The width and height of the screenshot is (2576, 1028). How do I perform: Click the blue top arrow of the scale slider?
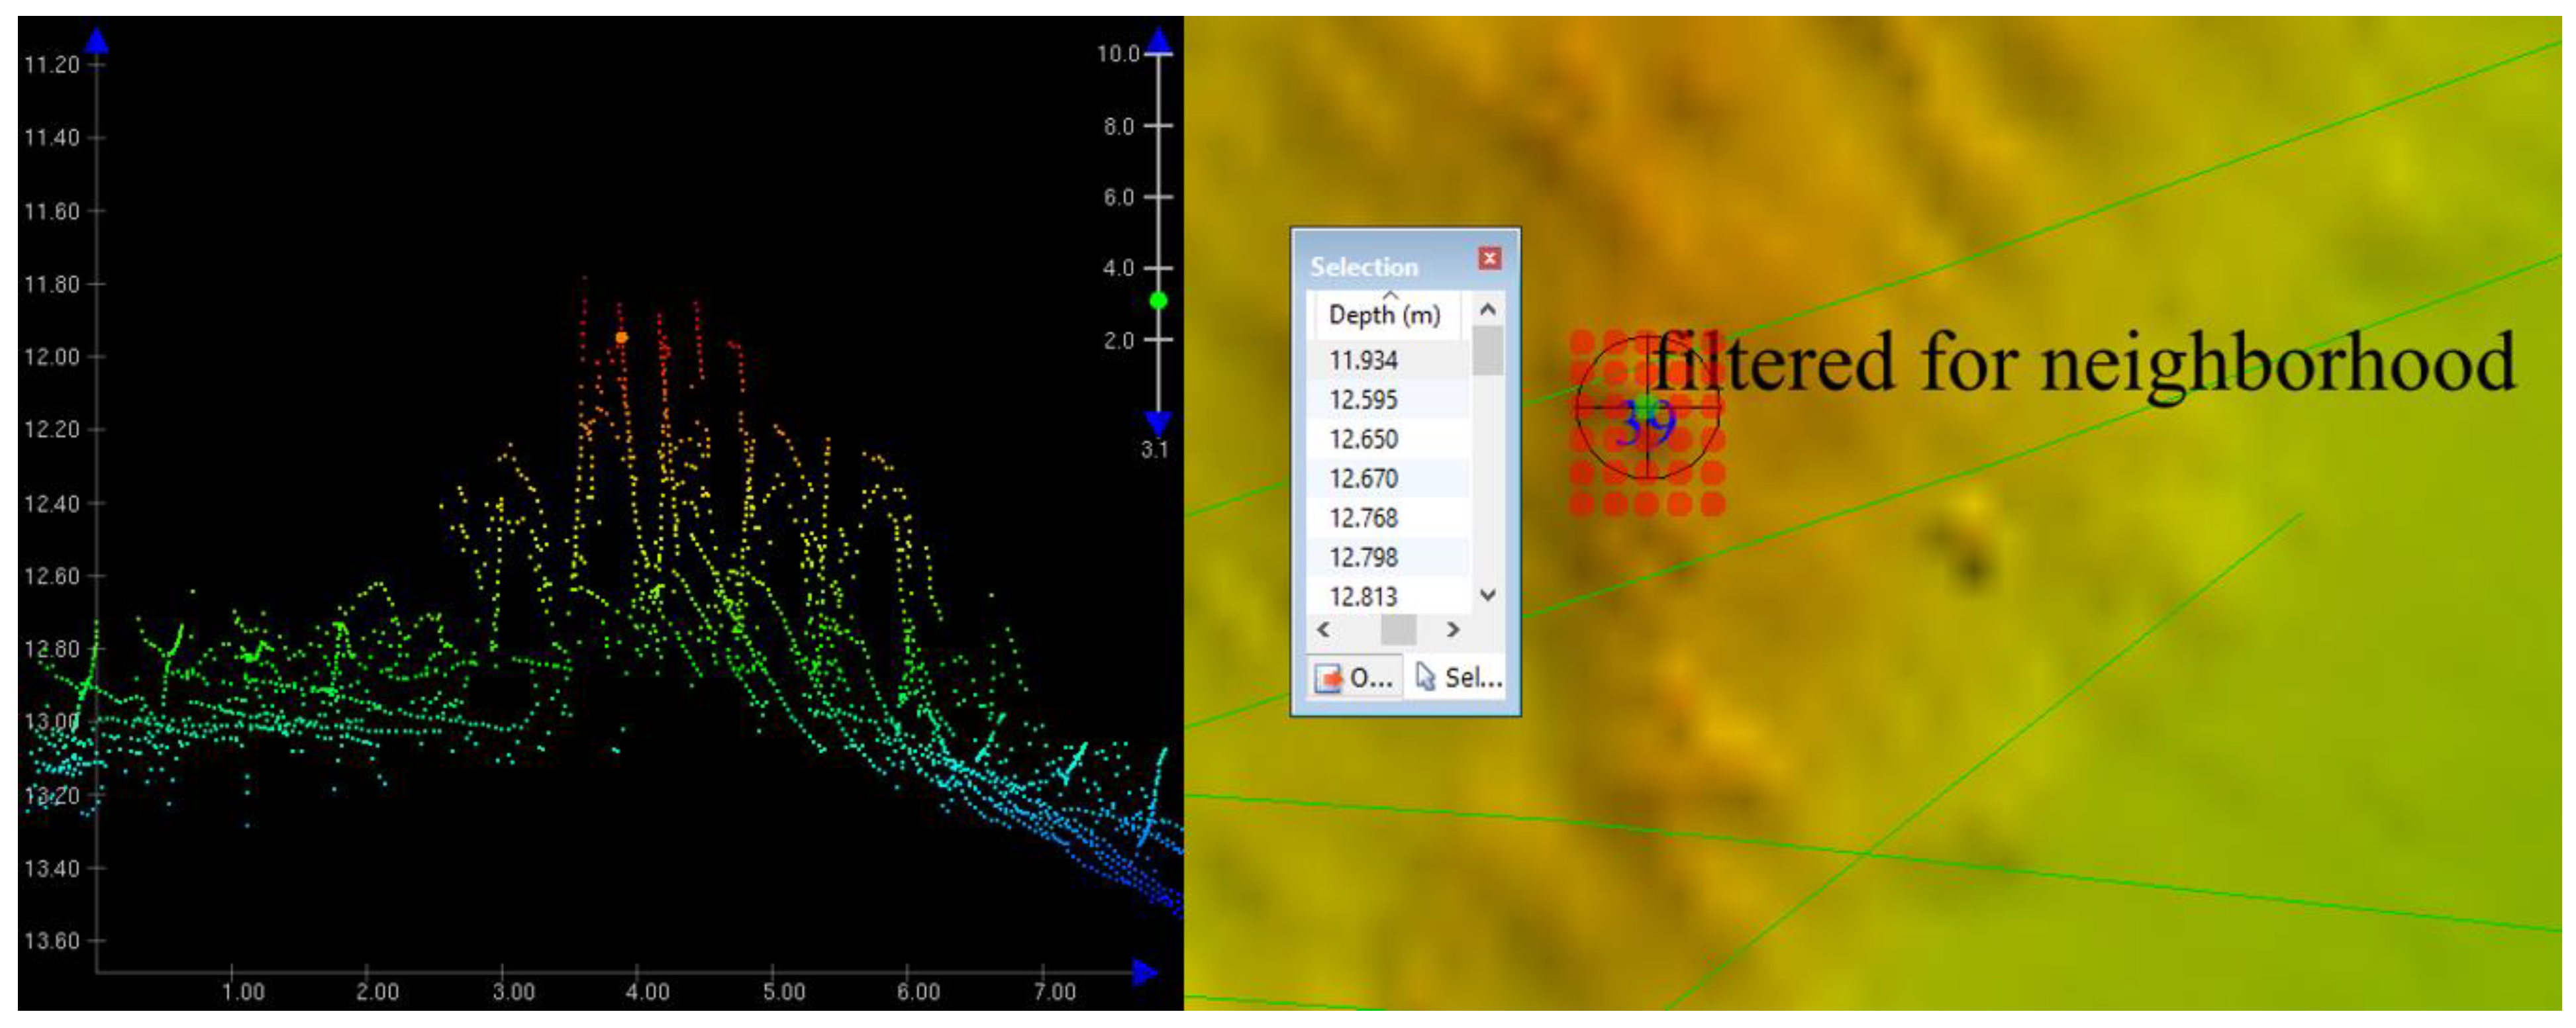(x=1158, y=40)
